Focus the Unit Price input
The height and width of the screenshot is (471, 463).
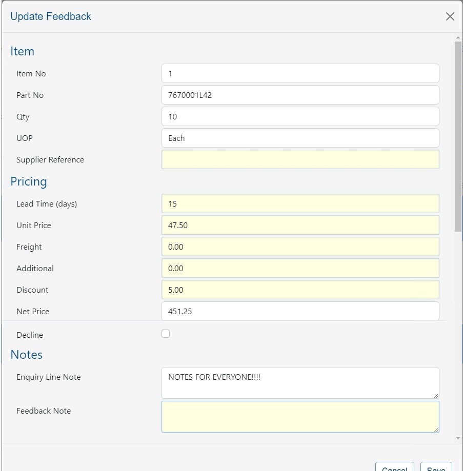click(300, 225)
